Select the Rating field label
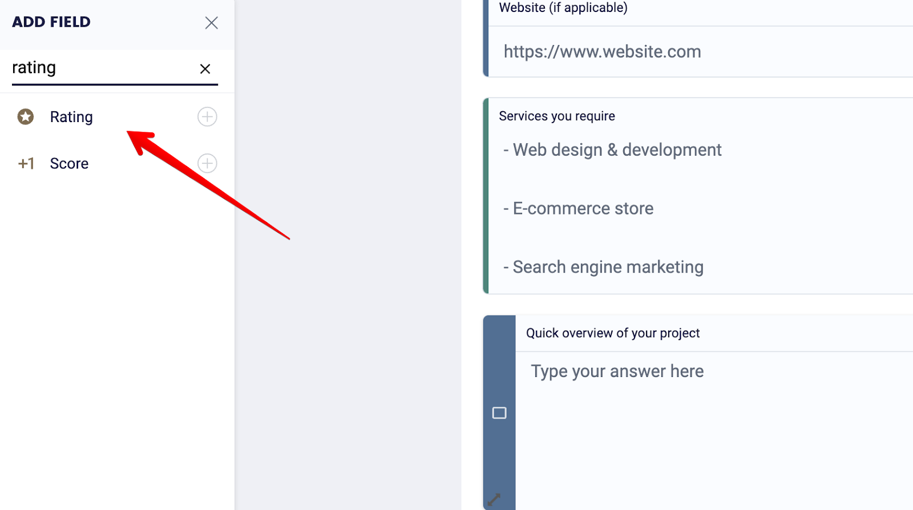 pos(71,117)
